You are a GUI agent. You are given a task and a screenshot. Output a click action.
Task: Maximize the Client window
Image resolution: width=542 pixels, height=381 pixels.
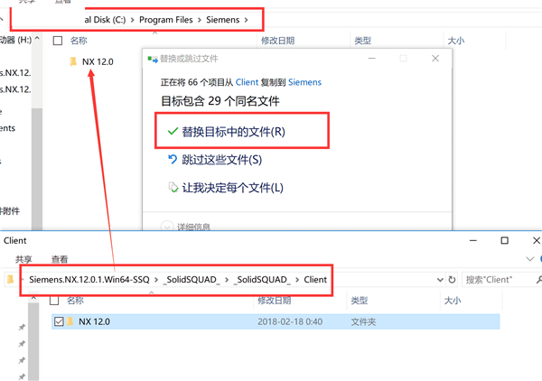coord(505,240)
